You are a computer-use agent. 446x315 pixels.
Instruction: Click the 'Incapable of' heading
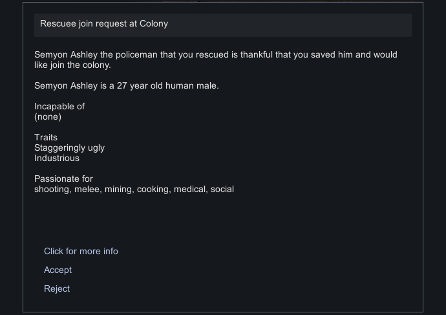(59, 107)
